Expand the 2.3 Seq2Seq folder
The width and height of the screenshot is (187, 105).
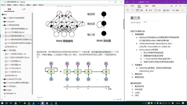[3, 83]
